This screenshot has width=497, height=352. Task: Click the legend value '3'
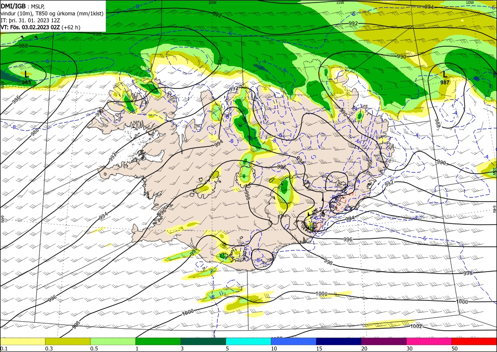point(182,349)
